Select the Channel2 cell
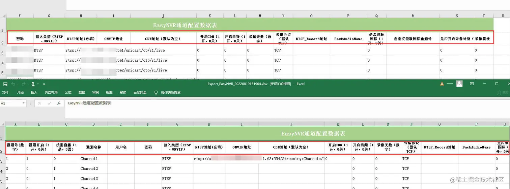Image resolution: width=510 pixels, height=189 pixels. (93, 168)
